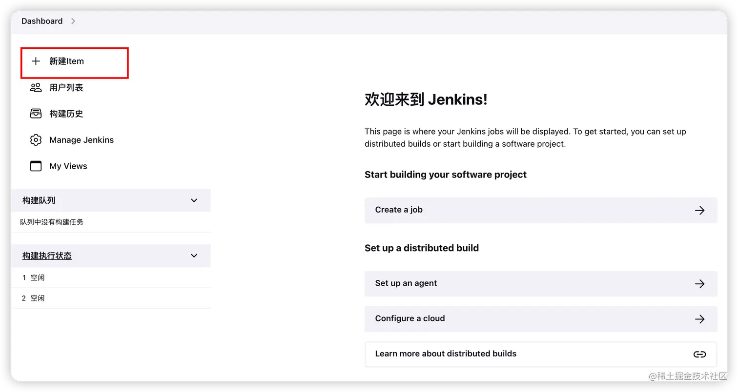This screenshot has width=738, height=392.
Task: Click the 欢迎来到 Jenkins! heading
Action: (426, 99)
